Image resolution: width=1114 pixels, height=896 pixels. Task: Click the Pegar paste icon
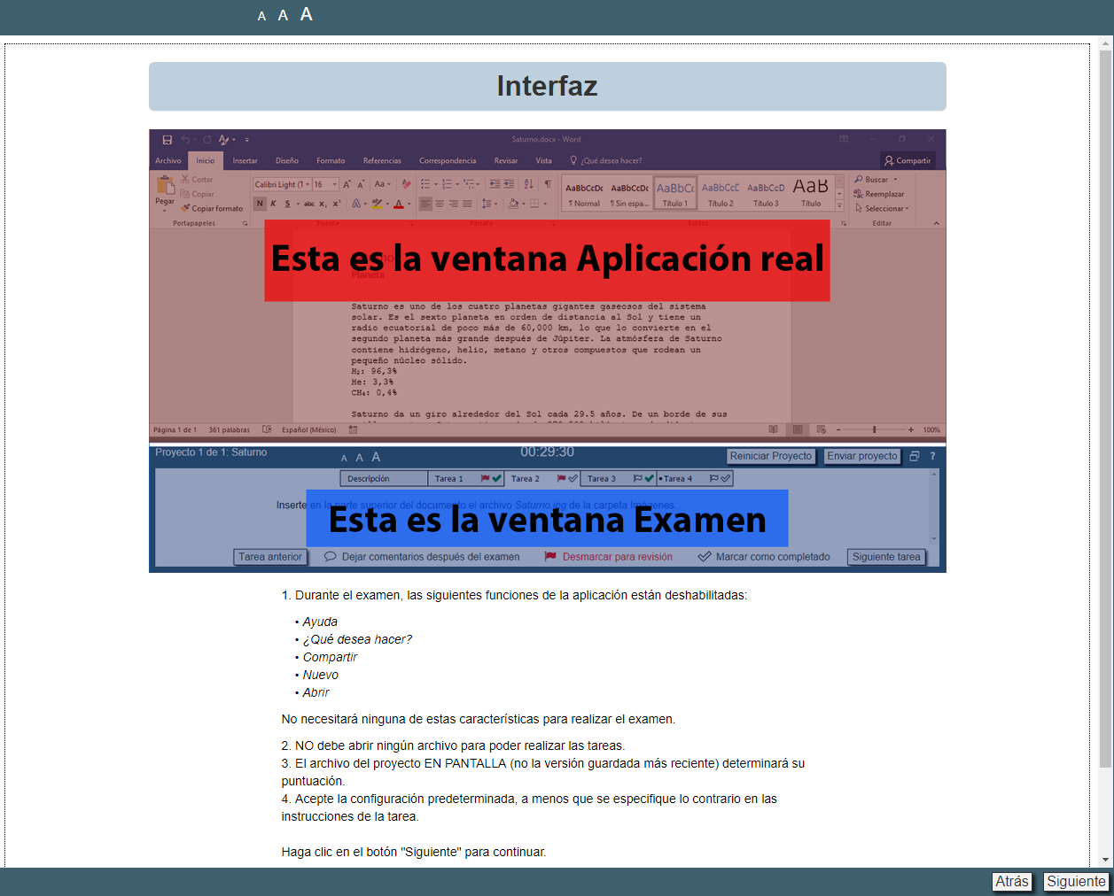[165, 186]
